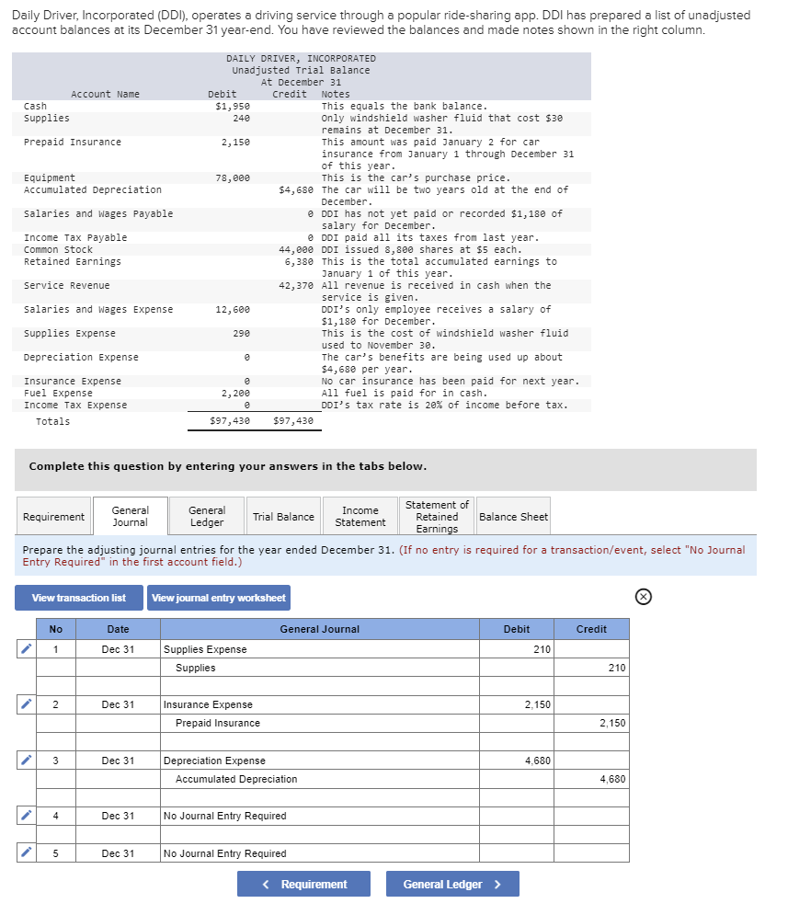Screen dimensions: 788x915
Task: Switch to the Trial Balance tab
Action: coord(283,516)
